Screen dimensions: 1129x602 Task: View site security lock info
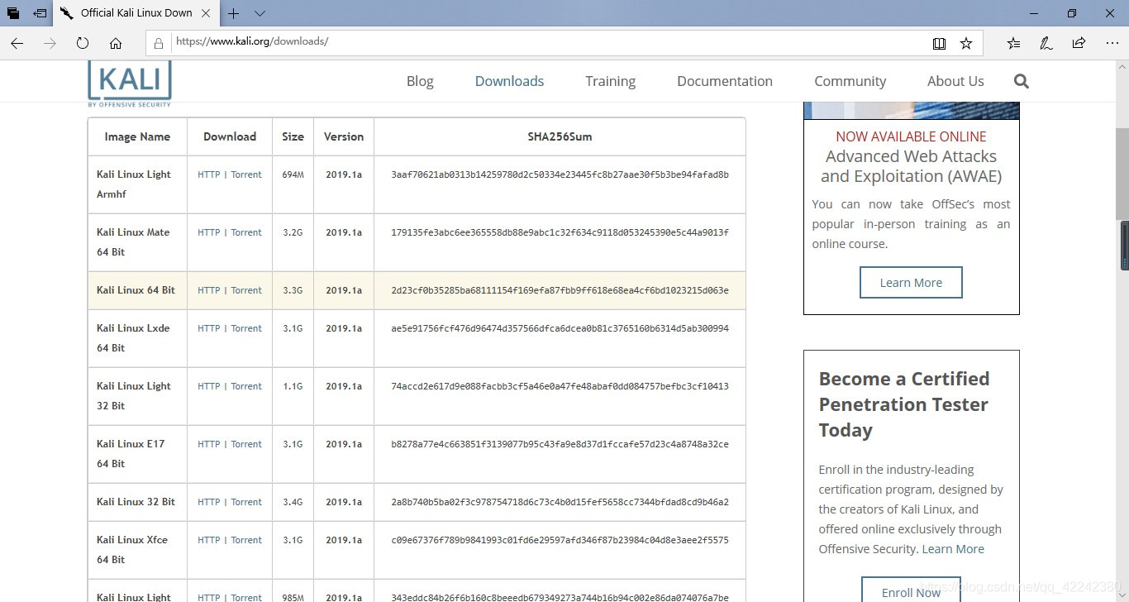pyautogui.click(x=159, y=43)
